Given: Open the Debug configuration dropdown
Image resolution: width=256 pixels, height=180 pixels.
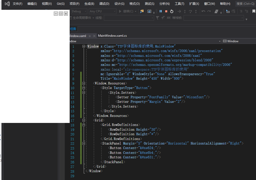Looking at the screenshot, I should click(x=79, y=11).
